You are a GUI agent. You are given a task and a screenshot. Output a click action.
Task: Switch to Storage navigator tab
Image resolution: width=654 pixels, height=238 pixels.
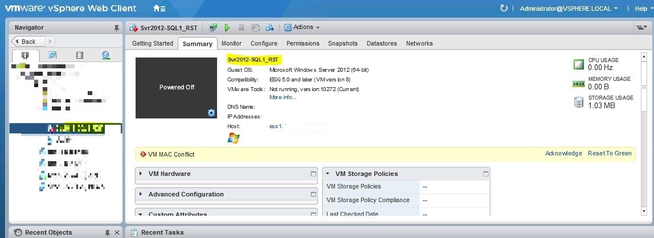pos(80,55)
